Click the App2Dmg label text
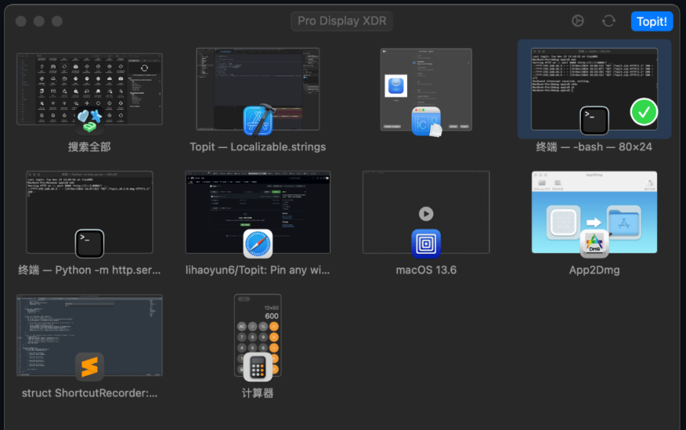This screenshot has height=430, width=686. [x=594, y=270]
